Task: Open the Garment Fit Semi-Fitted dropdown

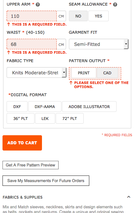Action: pos(99,44)
